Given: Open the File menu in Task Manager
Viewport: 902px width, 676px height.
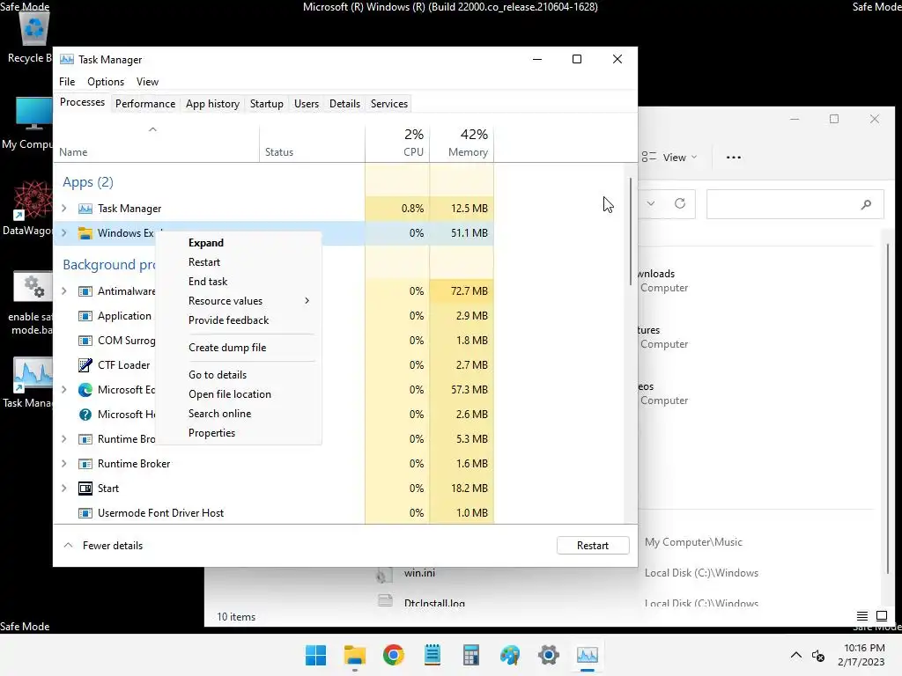Looking at the screenshot, I should [x=67, y=82].
